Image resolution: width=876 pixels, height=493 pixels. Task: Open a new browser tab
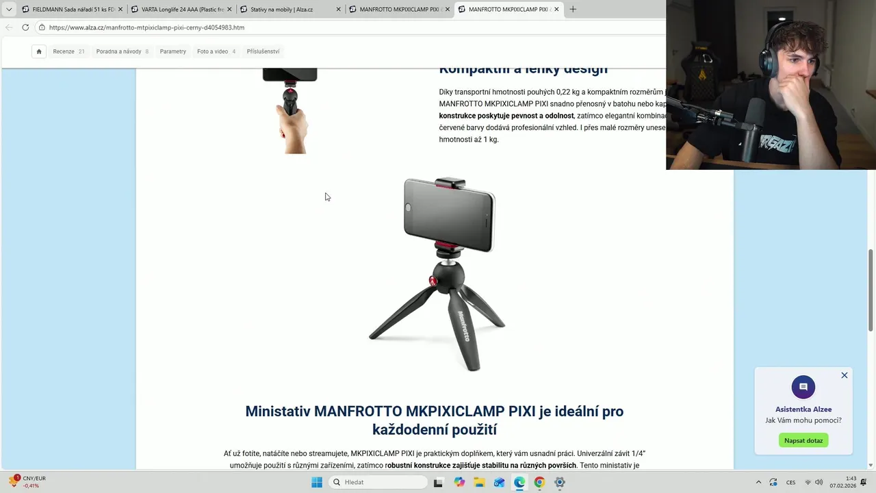click(x=573, y=9)
